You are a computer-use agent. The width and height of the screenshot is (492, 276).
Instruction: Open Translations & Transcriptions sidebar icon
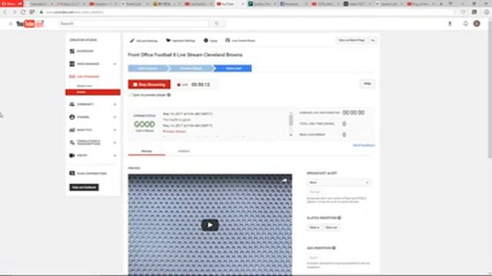[x=72, y=143]
